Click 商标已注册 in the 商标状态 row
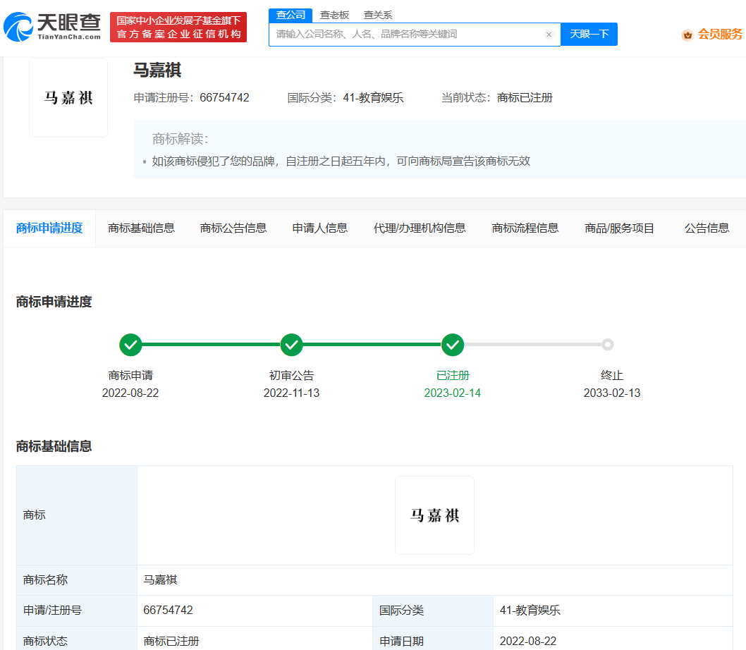The image size is (746, 650). pyautogui.click(x=171, y=641)
